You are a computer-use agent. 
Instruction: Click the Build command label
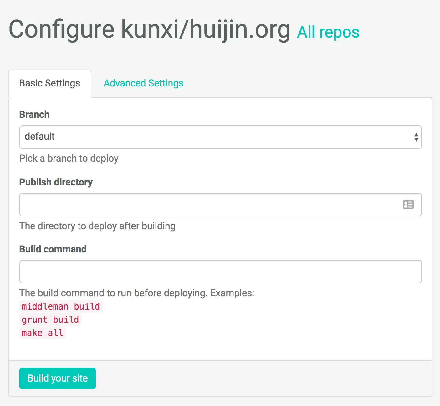53,249
